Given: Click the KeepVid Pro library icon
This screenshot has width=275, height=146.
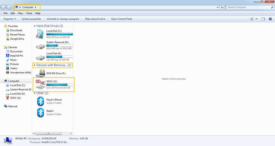Looking at the screenshot, I should [x=7, y=56].
